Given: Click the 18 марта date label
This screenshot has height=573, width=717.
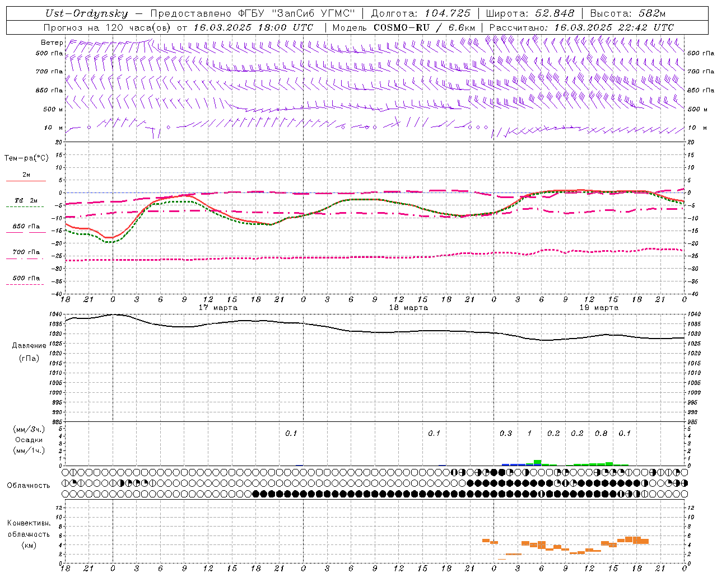Looking at the screenshot, I should pyautogui.click(x=408, y=308).
